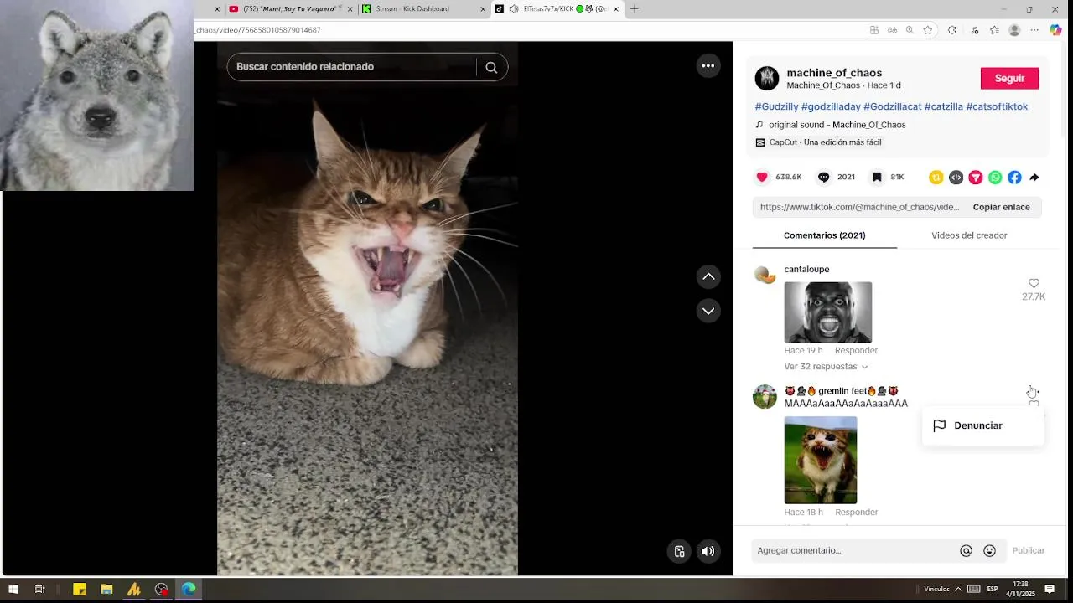The image size is (1073, 603).
Task: Open the three-dot options menu on video
Action: [x=708, y=66]
